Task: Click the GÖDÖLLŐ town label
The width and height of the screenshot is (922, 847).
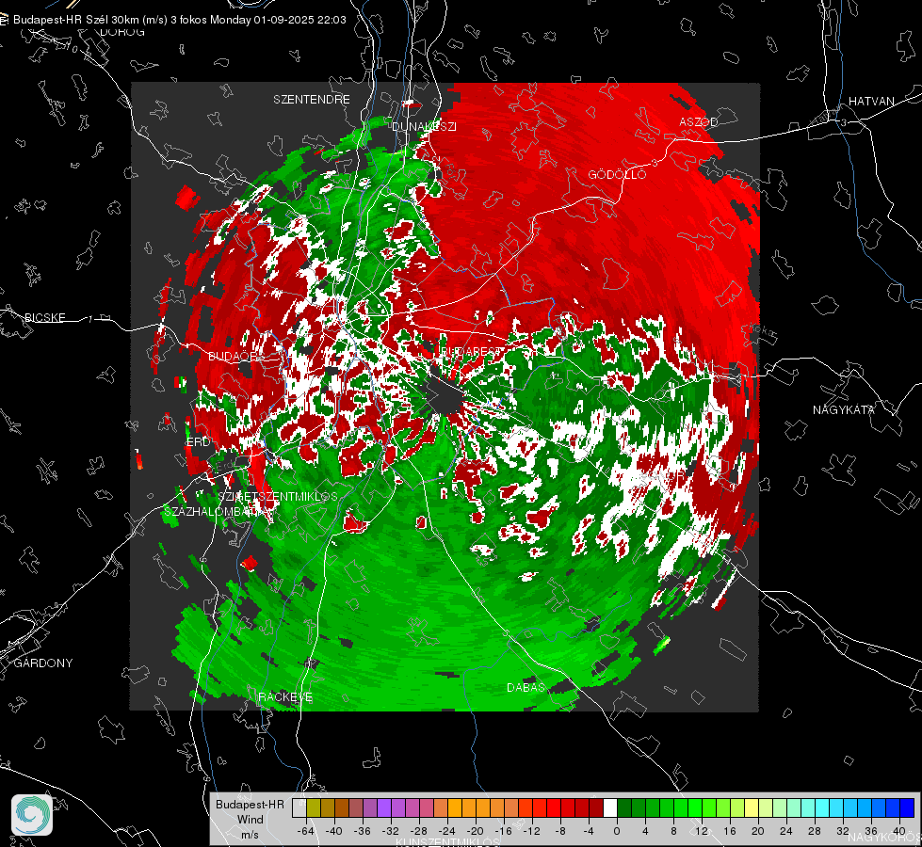Action: [x=617, y=174]
